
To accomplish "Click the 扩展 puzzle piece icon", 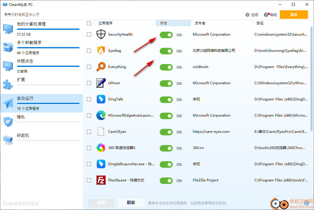I will click(x=8, y=85).
